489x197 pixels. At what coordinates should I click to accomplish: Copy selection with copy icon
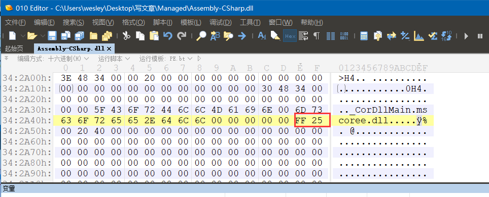[141, 36]
